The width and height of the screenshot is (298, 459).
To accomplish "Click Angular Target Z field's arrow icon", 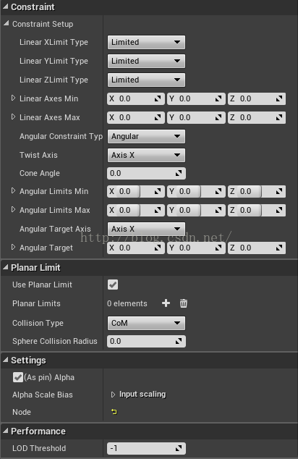I will pyautogui.click(x=279, y=248).
